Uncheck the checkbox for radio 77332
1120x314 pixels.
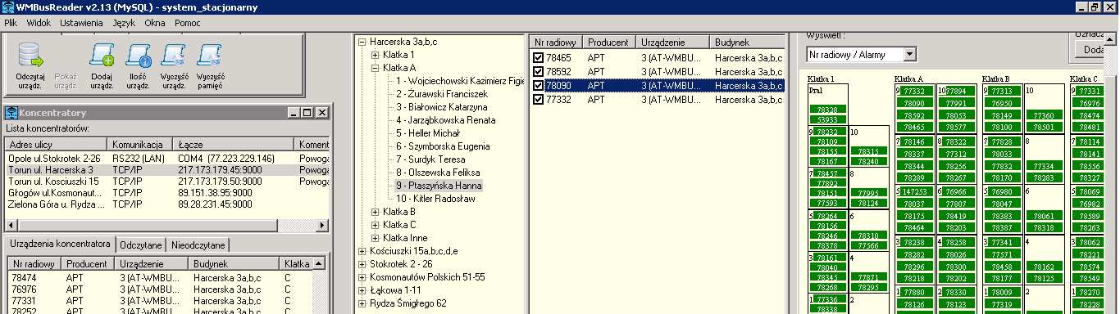tap(538, 100)
